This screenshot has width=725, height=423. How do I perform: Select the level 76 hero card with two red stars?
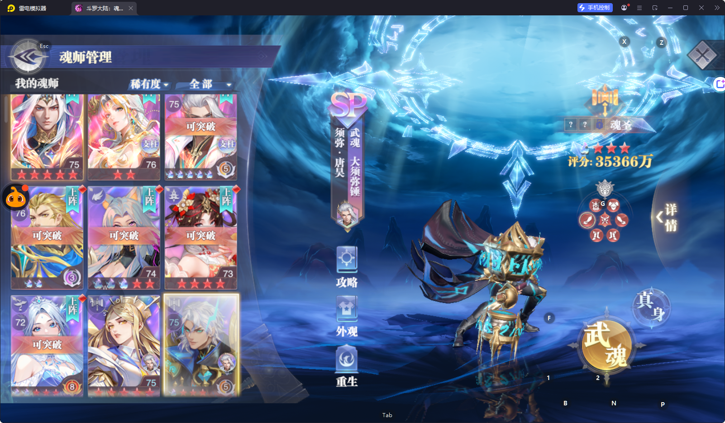point(124,138)
